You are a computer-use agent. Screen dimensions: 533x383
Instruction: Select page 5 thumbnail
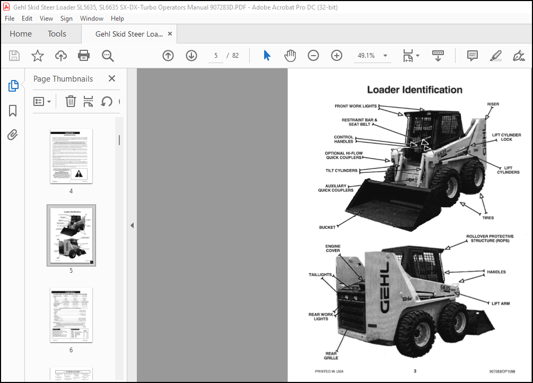point(71,236)
